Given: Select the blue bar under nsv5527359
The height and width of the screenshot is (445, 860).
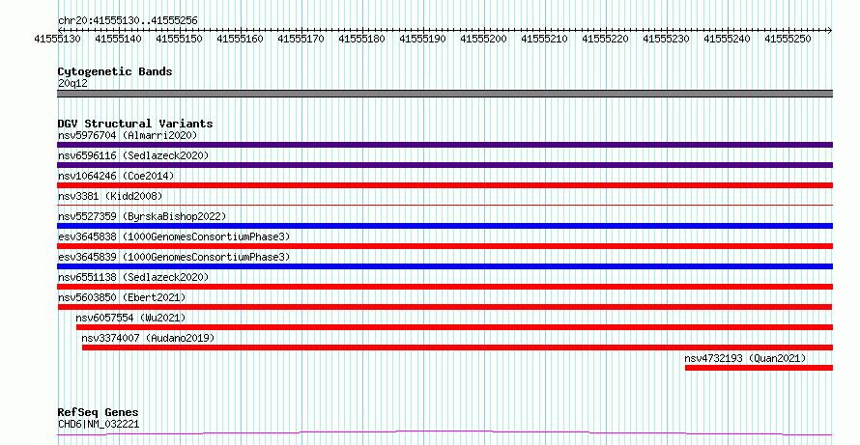Looking at the screenshot, I should point(444,226).
